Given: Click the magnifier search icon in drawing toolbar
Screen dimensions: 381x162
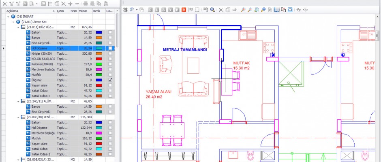Looking at the screenshot, I should point(212,9).
